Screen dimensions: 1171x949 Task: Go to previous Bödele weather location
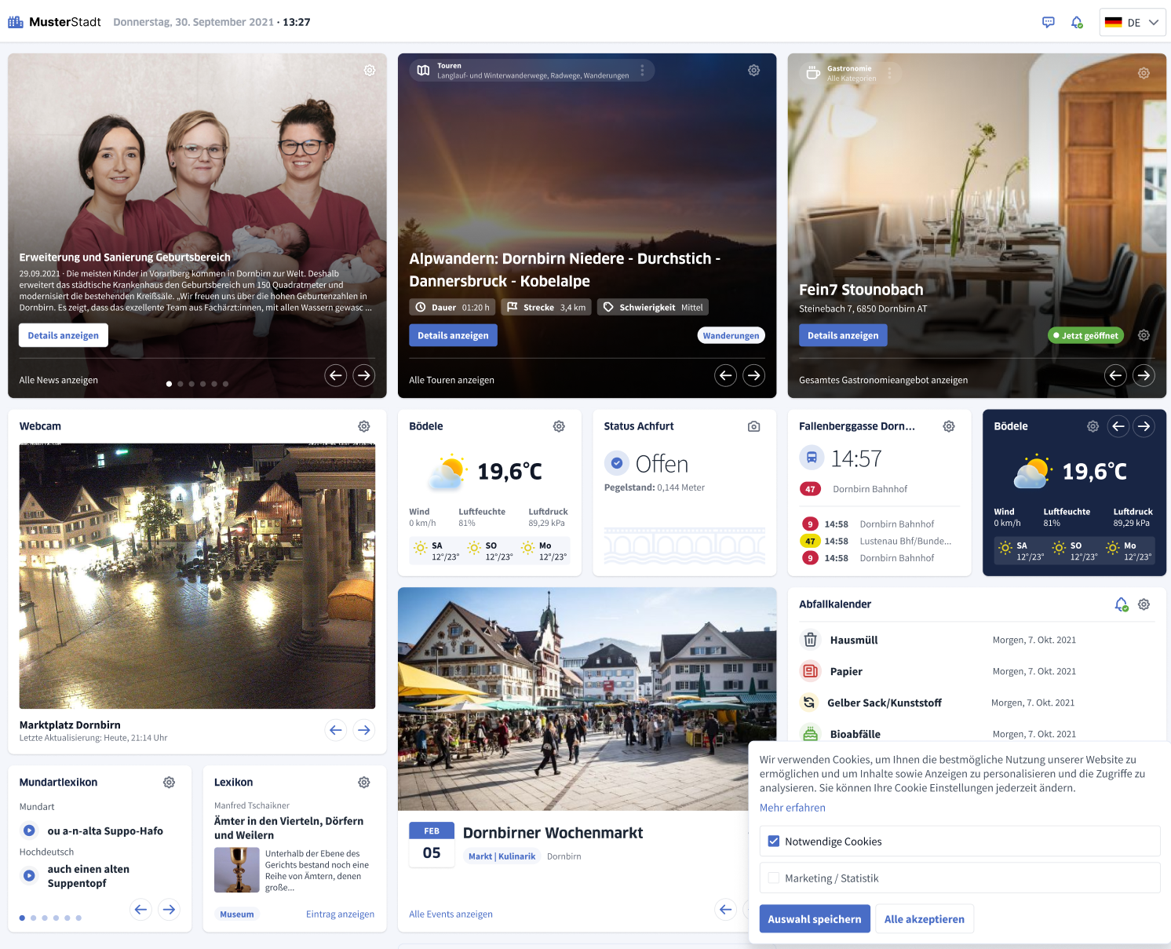pyautogui.click(x=1118, y=426)
